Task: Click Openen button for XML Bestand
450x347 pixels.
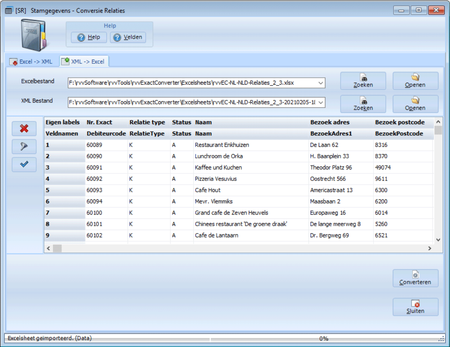Action: click(415, 104)
